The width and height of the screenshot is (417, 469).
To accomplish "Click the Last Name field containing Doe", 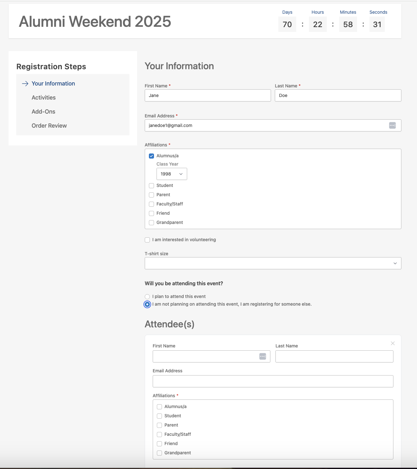I will point(338,95).
